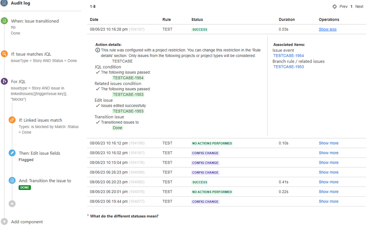Viewport: 375px width, 230px height.
Task: Open the For JQL branch component
Action: [x=18, y=82]
